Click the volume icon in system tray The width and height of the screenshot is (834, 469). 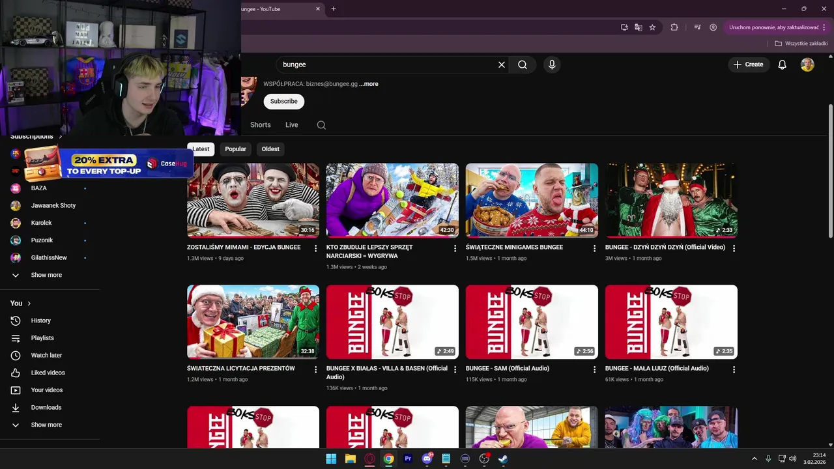tap(793, 459)
